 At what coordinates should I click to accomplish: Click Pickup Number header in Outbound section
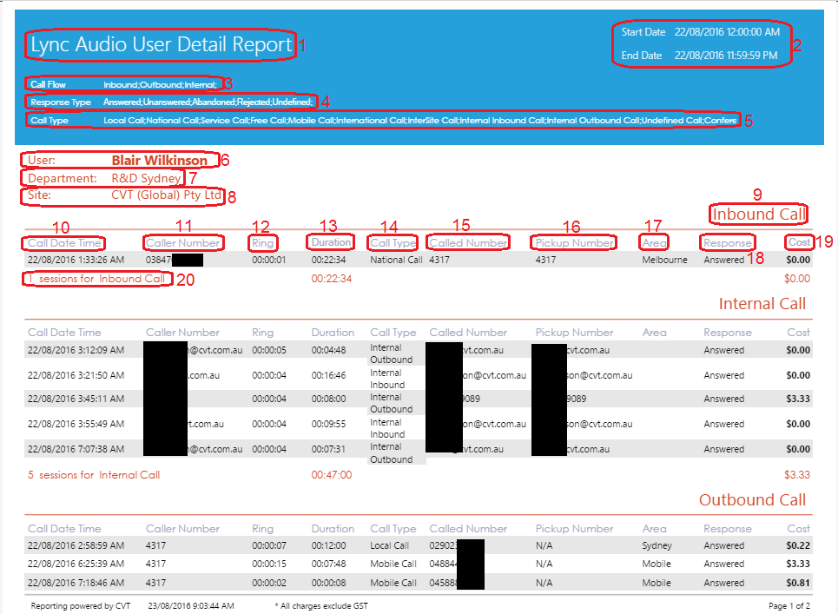point(575,529)
